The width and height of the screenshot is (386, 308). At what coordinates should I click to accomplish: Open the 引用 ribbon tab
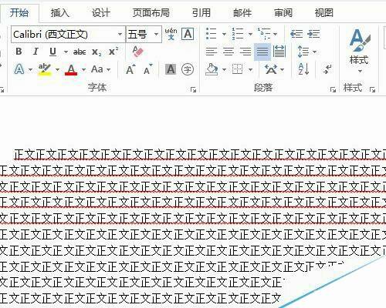[x=201, y=13]
